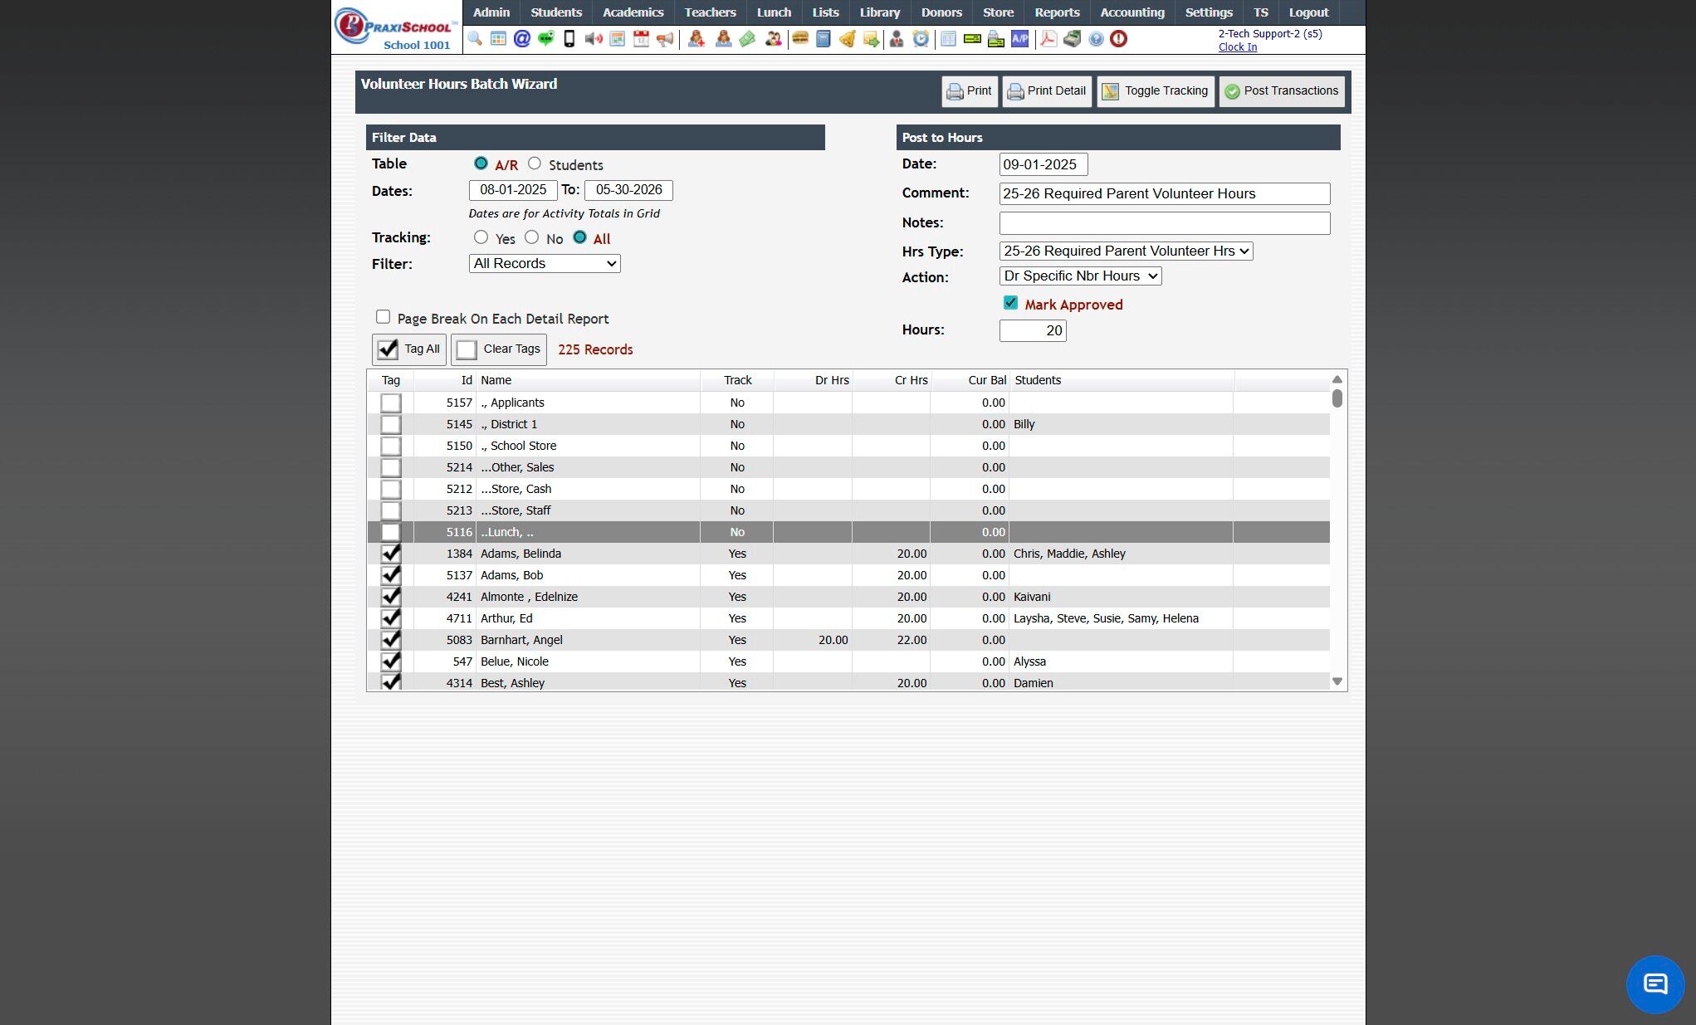The height and width of the screenshot is (1025, 1696).
Task: Open the A/P toolbar icon
Action: (x=1019, y=39)
